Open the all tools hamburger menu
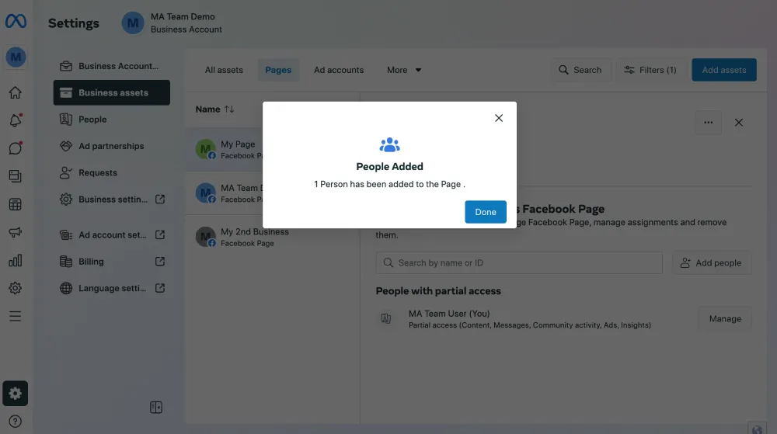The height and width of the screenshot is (434, 777). point(15,316)
